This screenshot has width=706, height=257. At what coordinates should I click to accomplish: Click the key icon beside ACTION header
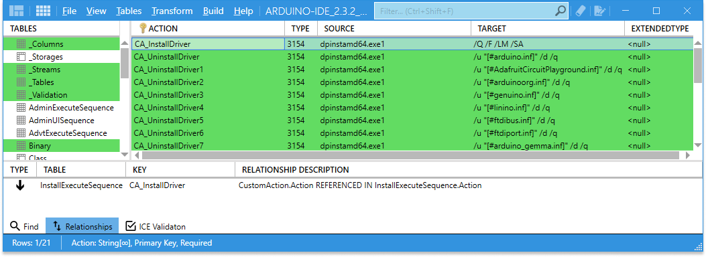coord(143,28)
